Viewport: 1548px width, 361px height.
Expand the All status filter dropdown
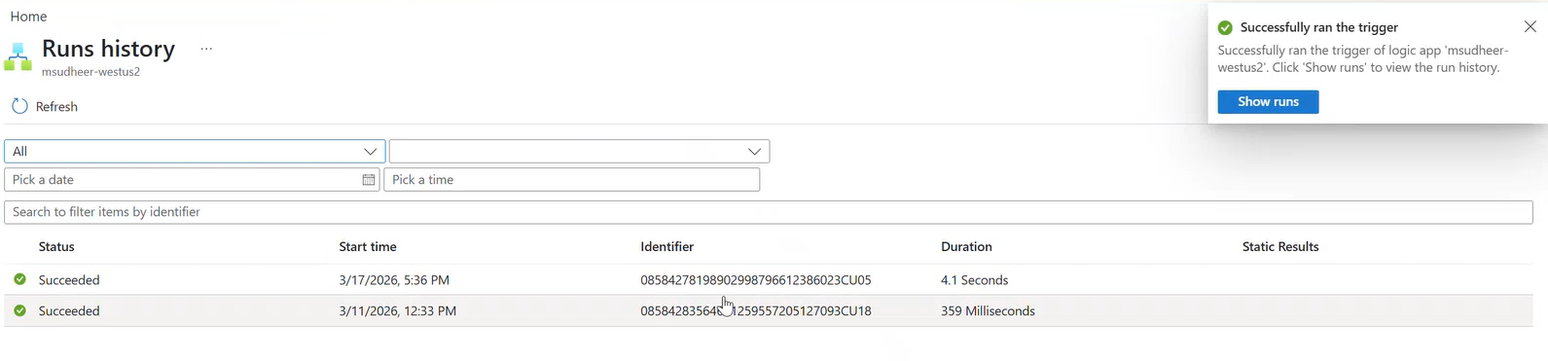click(x=195, y=151)
